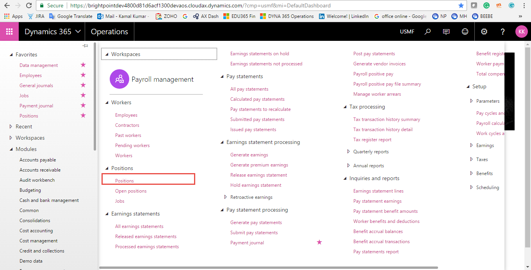Open the Dynamics 365 dropdown chevron
The height and width of the screenshot is (270, 531).
78,32
